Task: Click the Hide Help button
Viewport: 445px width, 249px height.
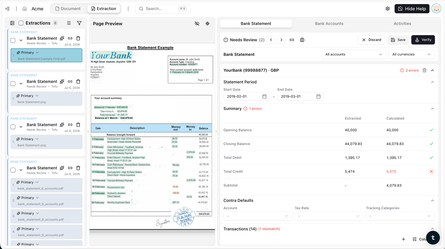Action: [x=412, y=9]
